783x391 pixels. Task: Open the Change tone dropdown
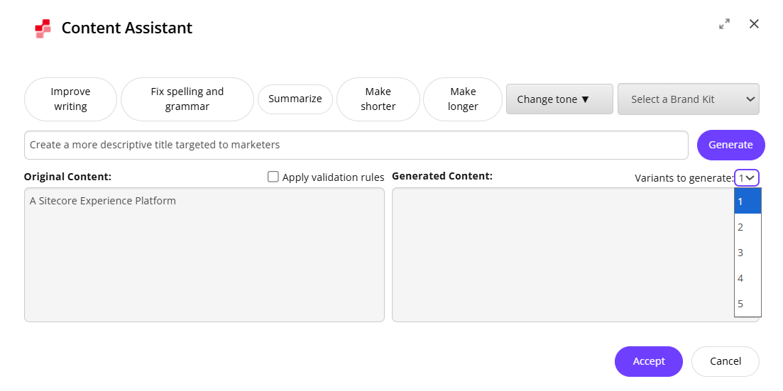coord(560,99)
